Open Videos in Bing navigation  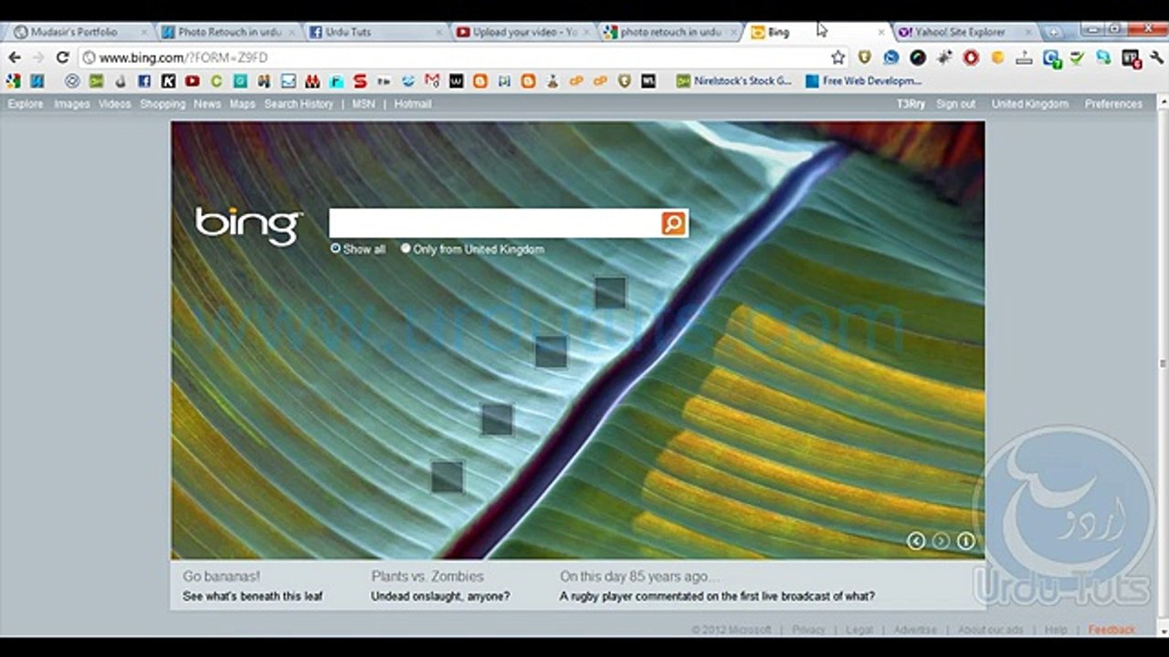click(115, 104)
